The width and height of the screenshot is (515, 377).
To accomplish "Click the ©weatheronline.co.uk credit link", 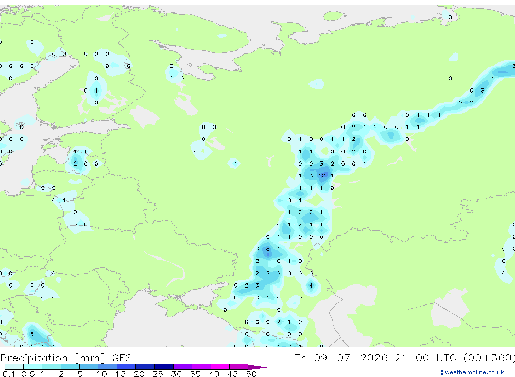I will (x=471, y=372).
